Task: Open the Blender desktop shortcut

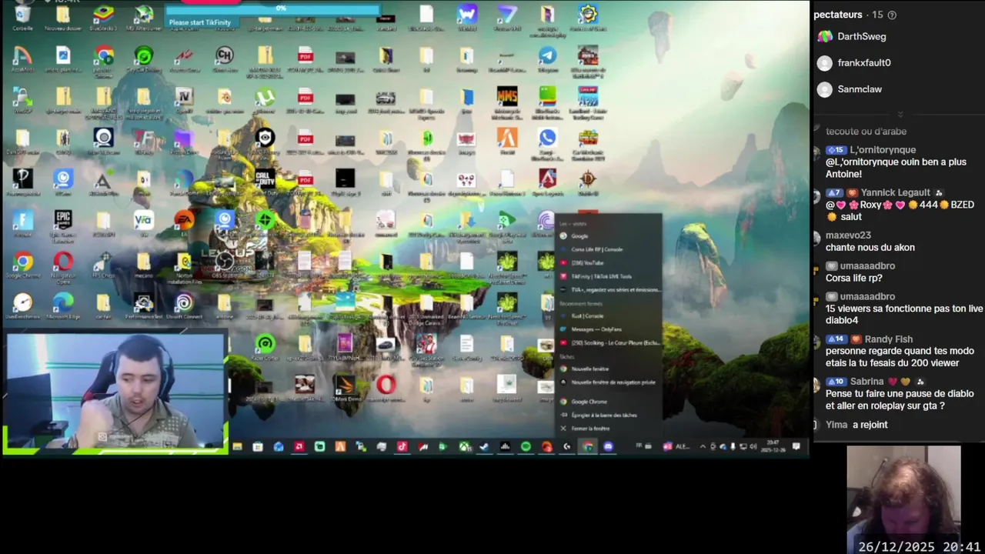Action: [x=224, y=100]
